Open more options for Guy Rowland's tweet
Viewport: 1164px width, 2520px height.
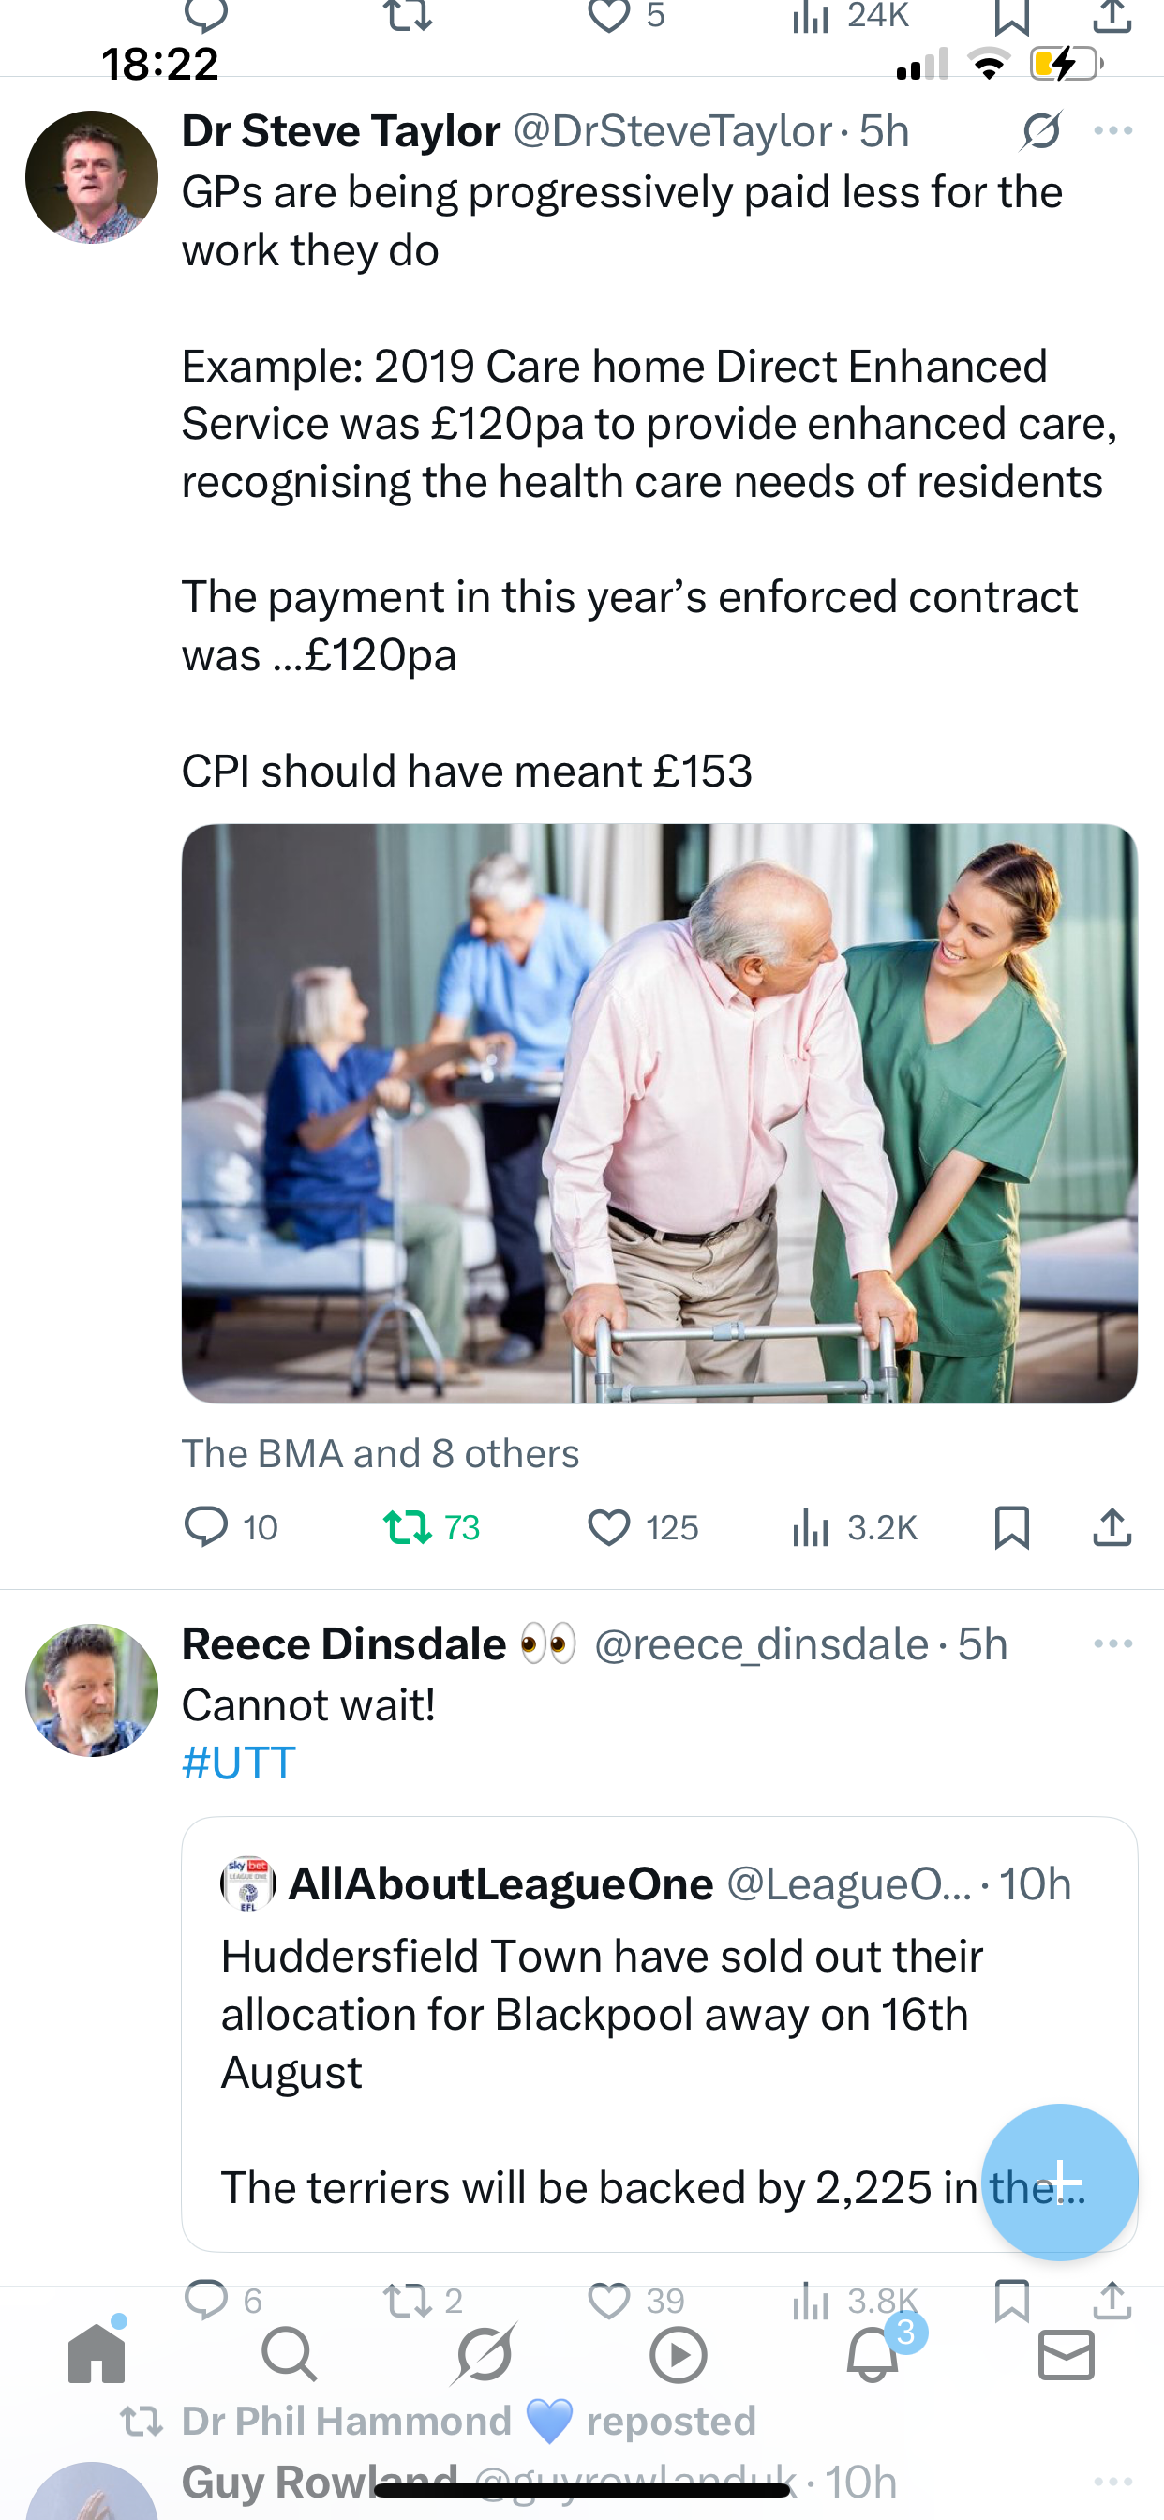coord(1113,2481)
